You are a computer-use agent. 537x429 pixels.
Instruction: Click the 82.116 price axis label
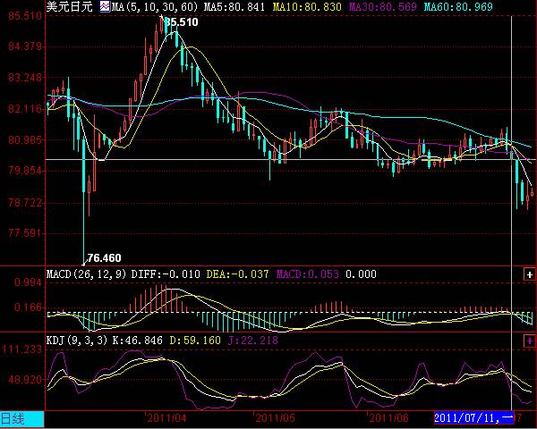click(25, 109)
